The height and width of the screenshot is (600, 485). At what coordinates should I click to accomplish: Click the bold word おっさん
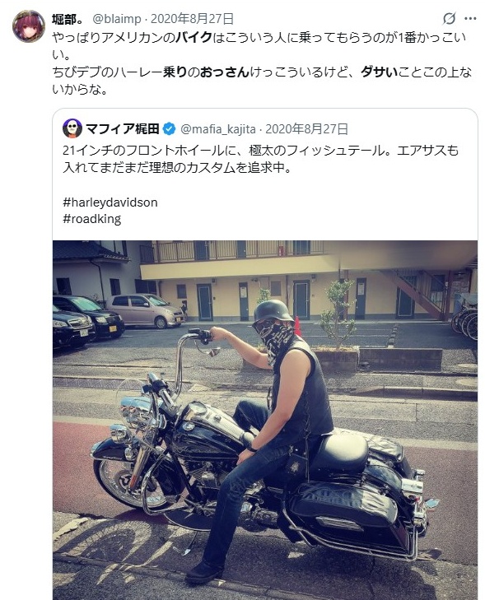(x=225, y=72)
